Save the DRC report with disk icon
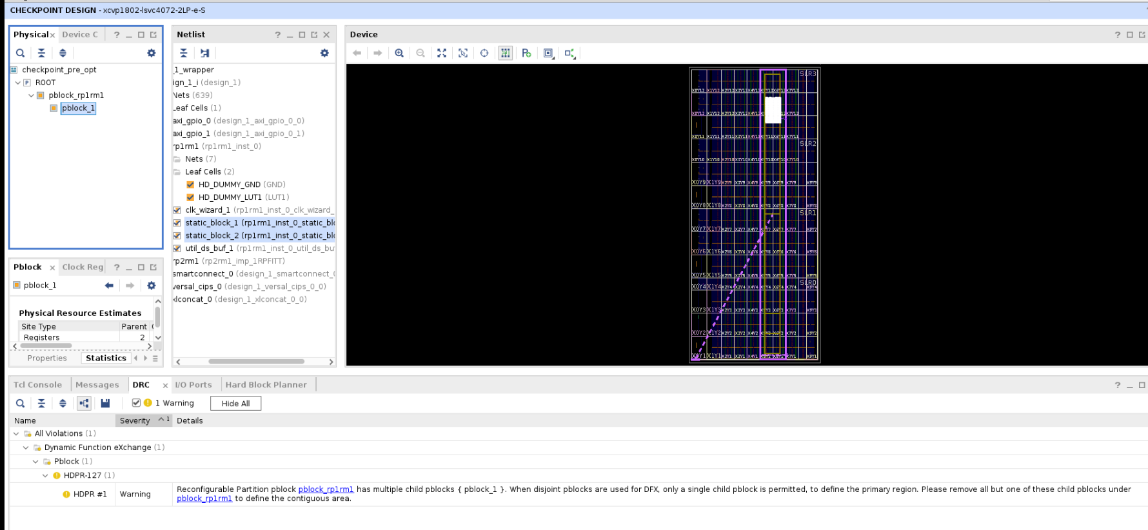This screenshot has height=530, width=1148. tap(105, 403)
